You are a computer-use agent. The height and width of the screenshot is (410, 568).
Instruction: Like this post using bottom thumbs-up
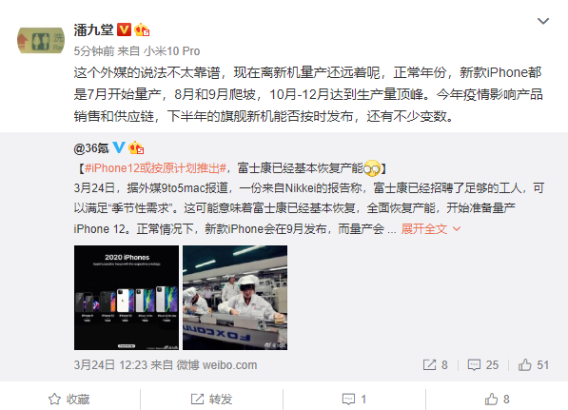pyautogui.click(x=497, y=400)
